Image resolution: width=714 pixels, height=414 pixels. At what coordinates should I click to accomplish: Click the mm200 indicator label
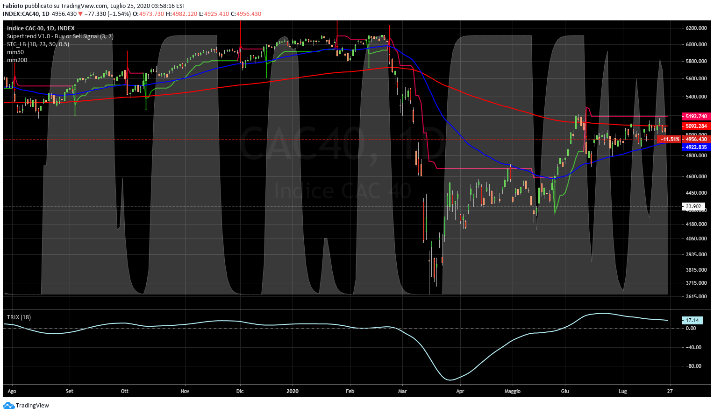(17, 60)
